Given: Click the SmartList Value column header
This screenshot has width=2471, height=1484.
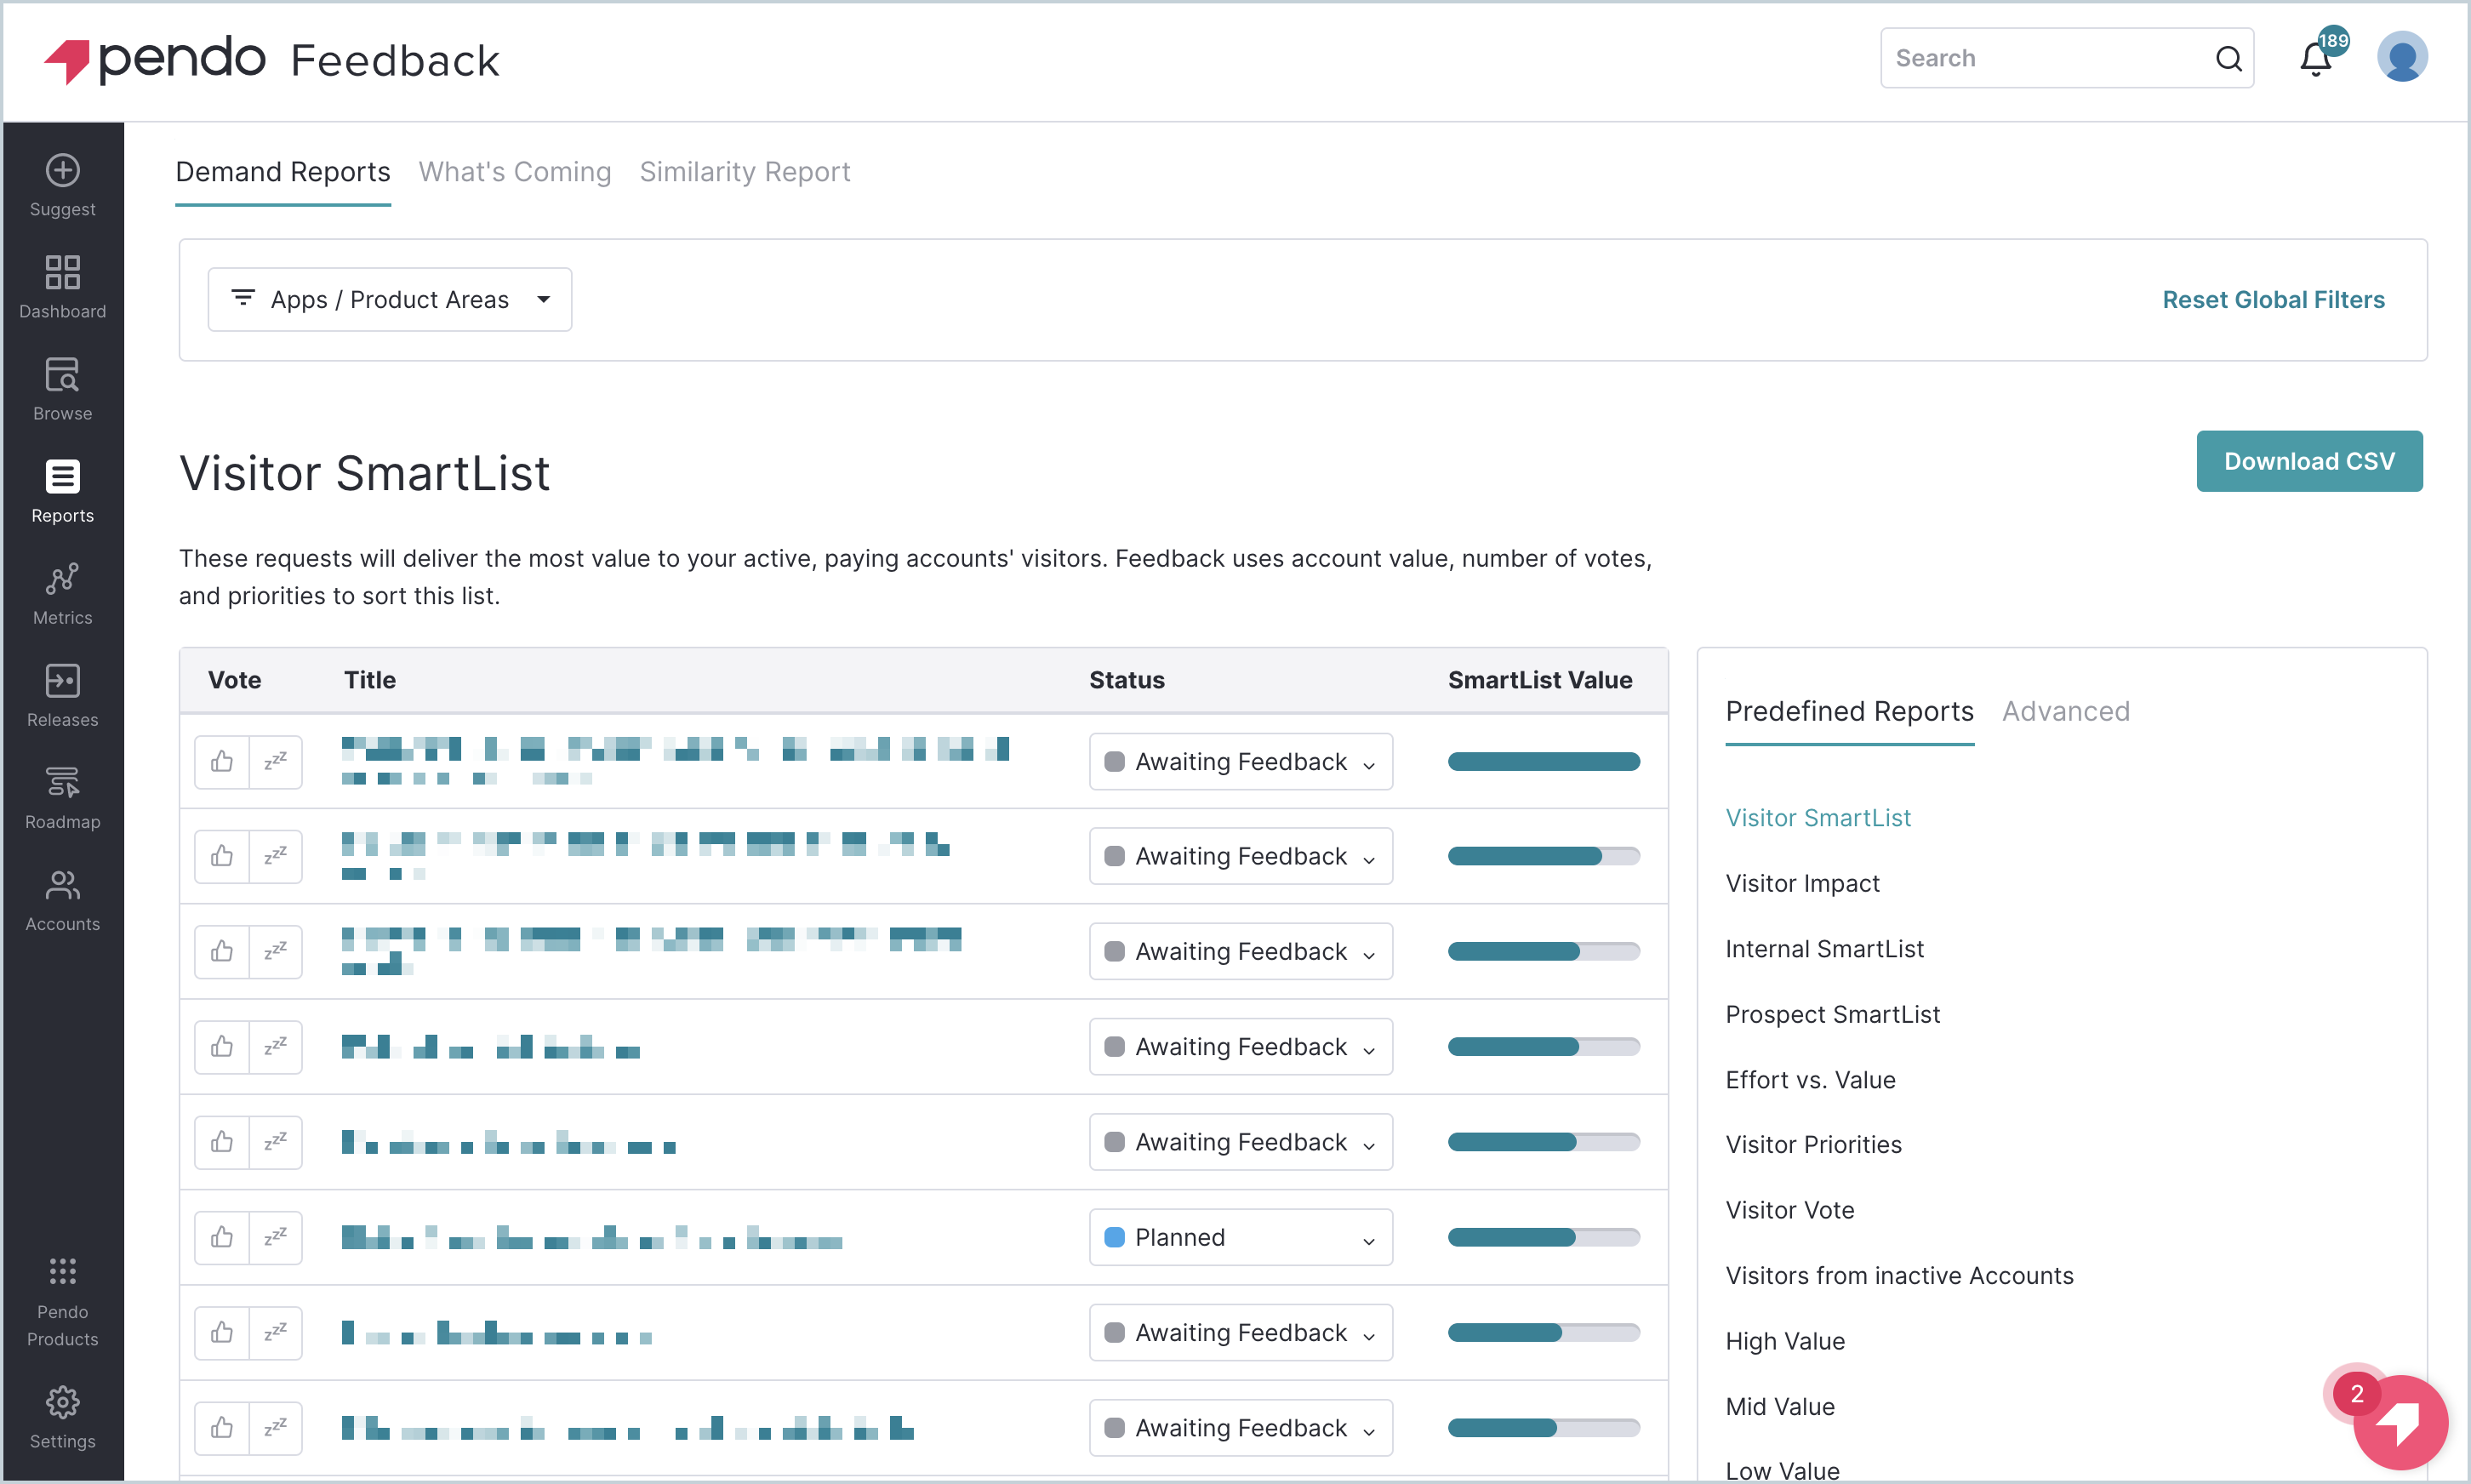Looking at the screenshot, I should 1540,680.
